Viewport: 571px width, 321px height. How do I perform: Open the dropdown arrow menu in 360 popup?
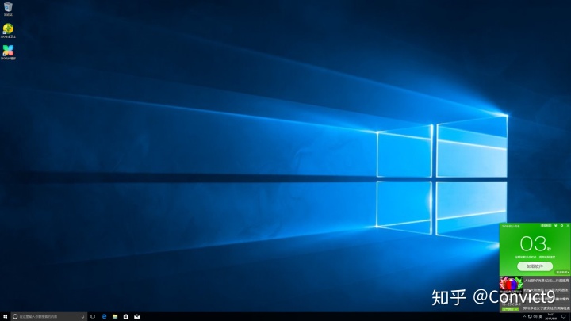[x=556, y=226]
